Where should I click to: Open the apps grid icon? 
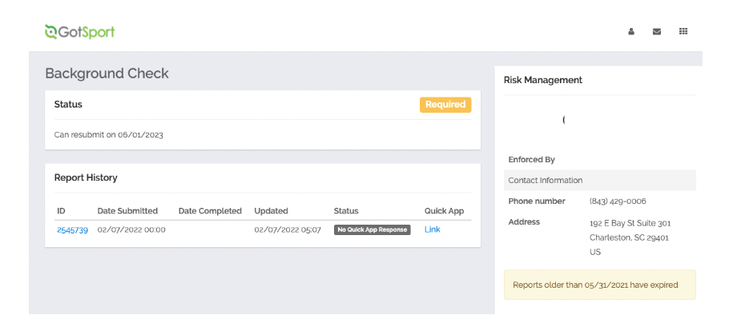(683, 32)
